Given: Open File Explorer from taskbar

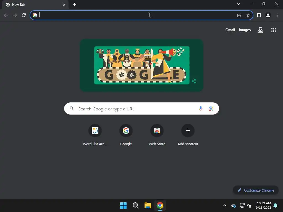Looking at the screenshot, I should coord(148,205).
